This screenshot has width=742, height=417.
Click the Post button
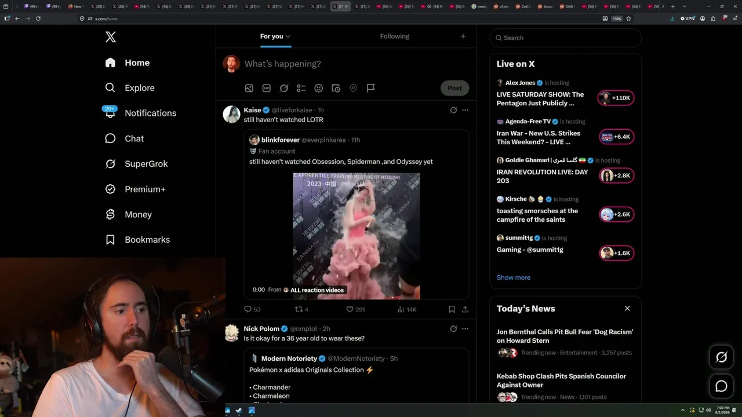[x=455, y=88]
